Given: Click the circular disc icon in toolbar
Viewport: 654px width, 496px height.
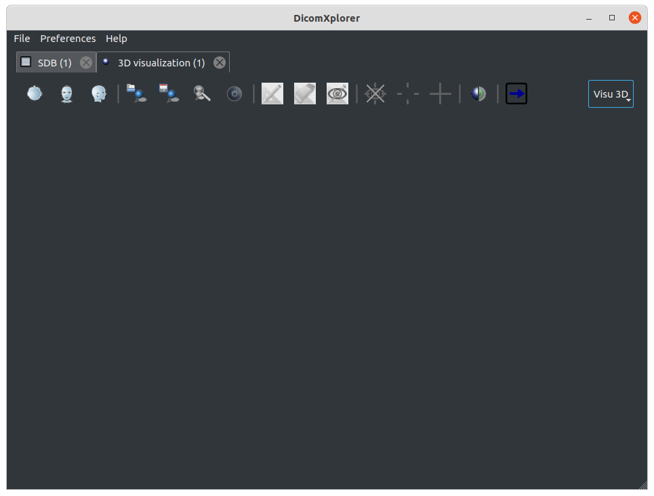Looking at the screenshot, I should [234, 94].
